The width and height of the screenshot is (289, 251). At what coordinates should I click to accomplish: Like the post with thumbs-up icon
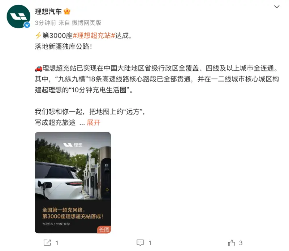point(232,243)
